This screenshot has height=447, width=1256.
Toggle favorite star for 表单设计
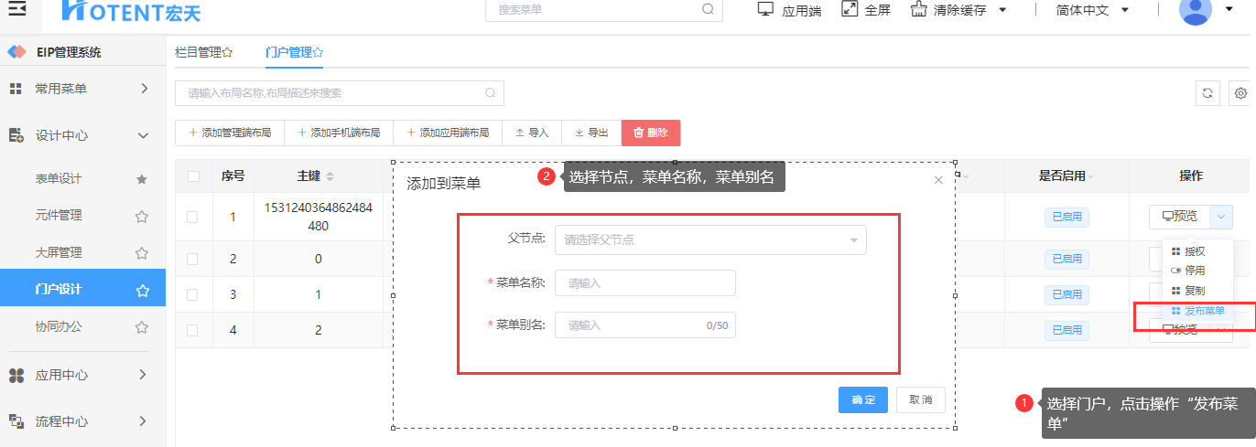[142, 179]
